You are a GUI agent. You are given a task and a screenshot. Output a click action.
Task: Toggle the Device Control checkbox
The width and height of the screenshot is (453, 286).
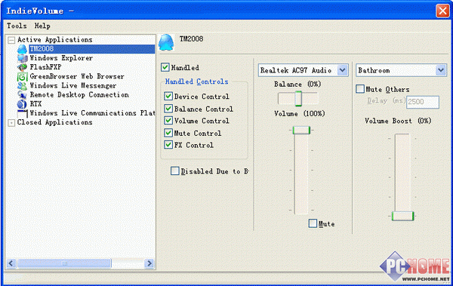coord(168,96)
